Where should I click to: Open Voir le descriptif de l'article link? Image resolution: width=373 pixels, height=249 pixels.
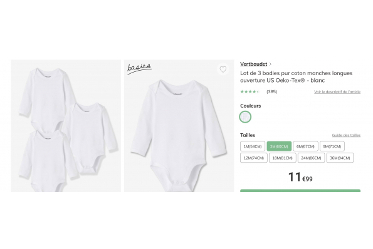pyautogui.click(x=337, y=92)
